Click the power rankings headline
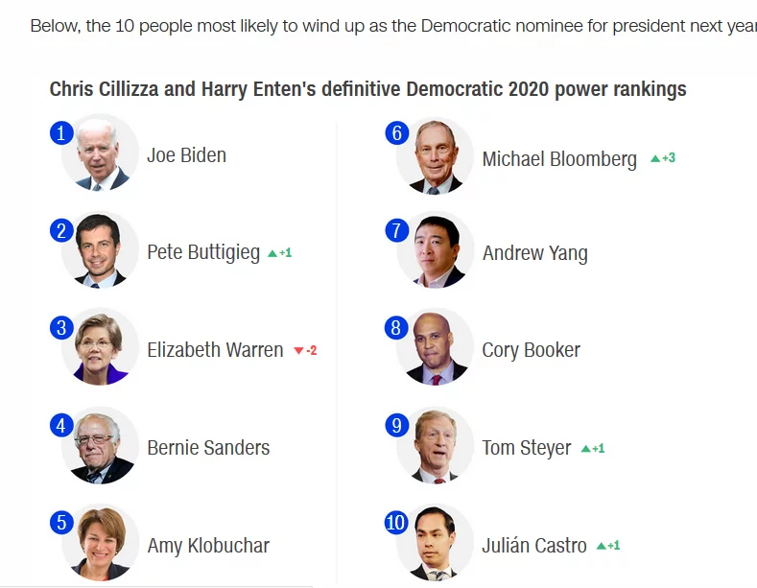The image size is (757, 588). (367, 89)
